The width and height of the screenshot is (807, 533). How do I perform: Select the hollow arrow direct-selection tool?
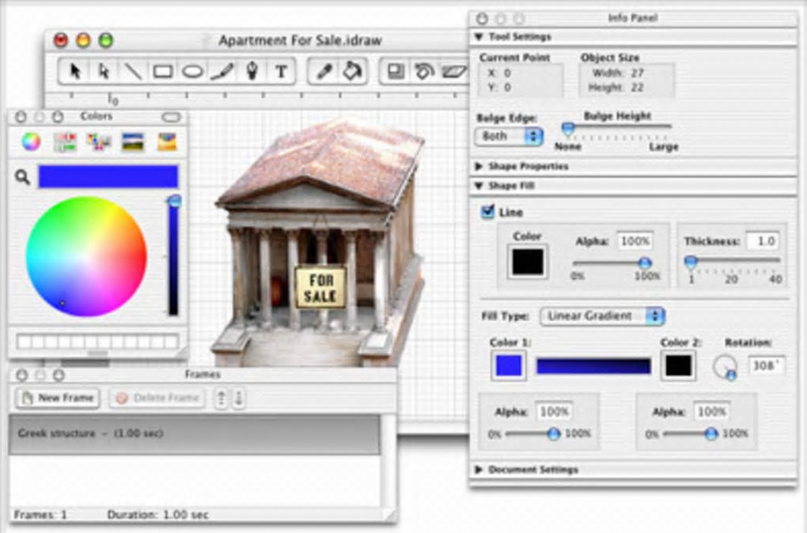click(104, 71)
